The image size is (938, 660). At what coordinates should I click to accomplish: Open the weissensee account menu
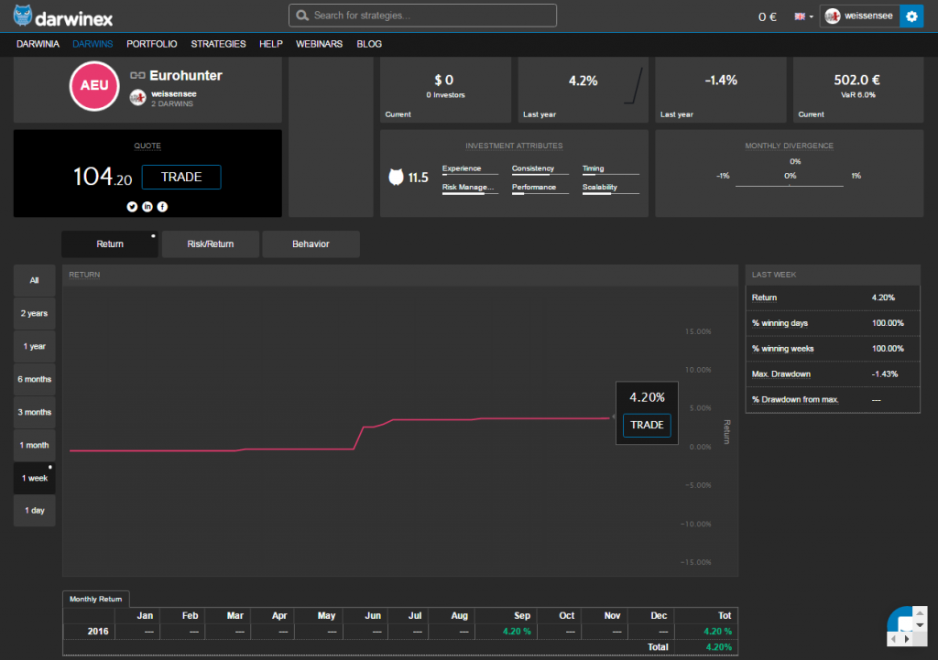coord(858,16)
